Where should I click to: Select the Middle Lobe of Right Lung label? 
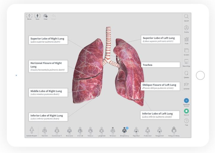click(x=49, y=92)
